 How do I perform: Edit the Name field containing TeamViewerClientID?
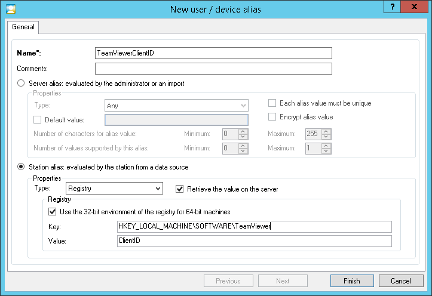[x=213, y=53]
